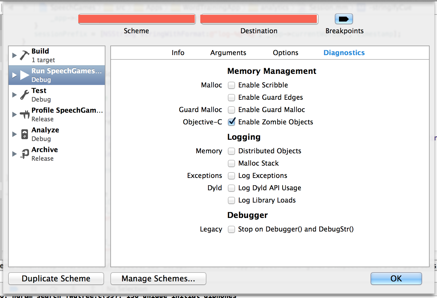The image size is (437, 298).
Task: Click the Dyld label
Action: coord(214,188)
